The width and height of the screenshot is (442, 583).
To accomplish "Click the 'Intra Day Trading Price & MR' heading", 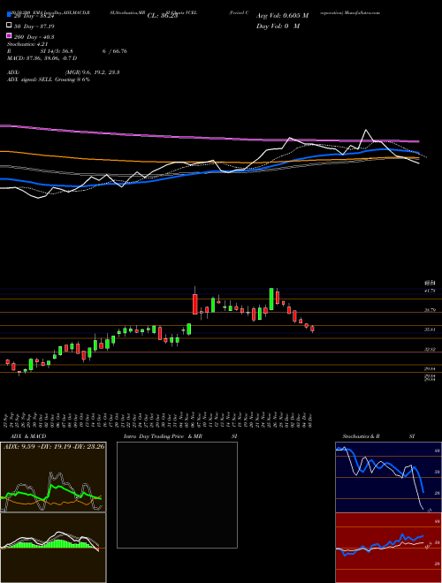I will [163, 436].
